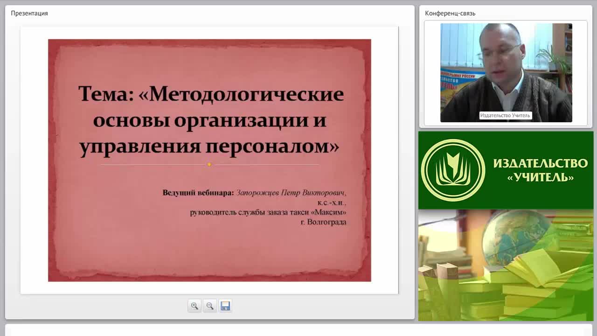Click the presenter name 'Запорожцев Петр Викторович'
This screenshot has height=336, width=597.
point(291,193)
